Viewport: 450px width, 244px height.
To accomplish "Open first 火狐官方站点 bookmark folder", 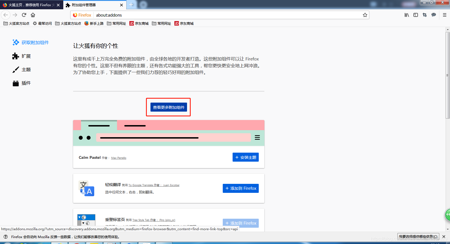I will [x=16, y=23].
